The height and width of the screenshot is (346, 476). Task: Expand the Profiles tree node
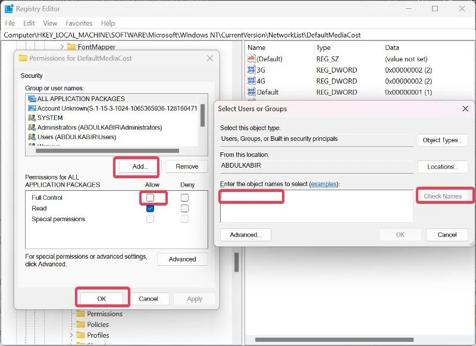pos(71,335)
